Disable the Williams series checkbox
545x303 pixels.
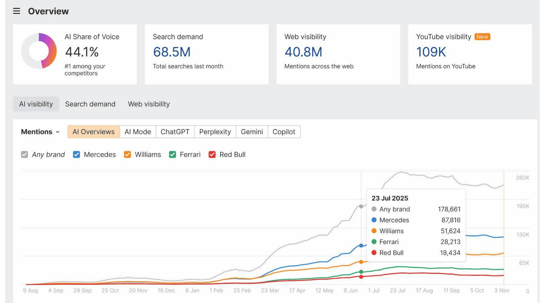coord(127,155)
